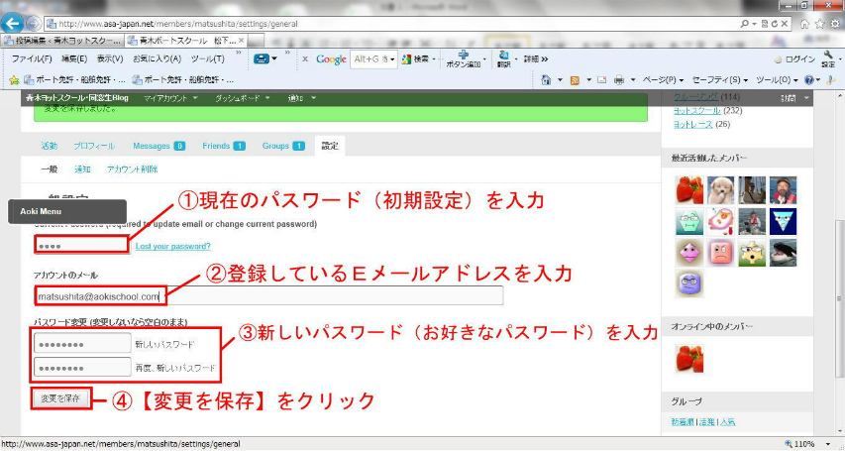Viewport: 845px width, 451px height.
Task: Open the Friends tab
Action: pos(224,146)
